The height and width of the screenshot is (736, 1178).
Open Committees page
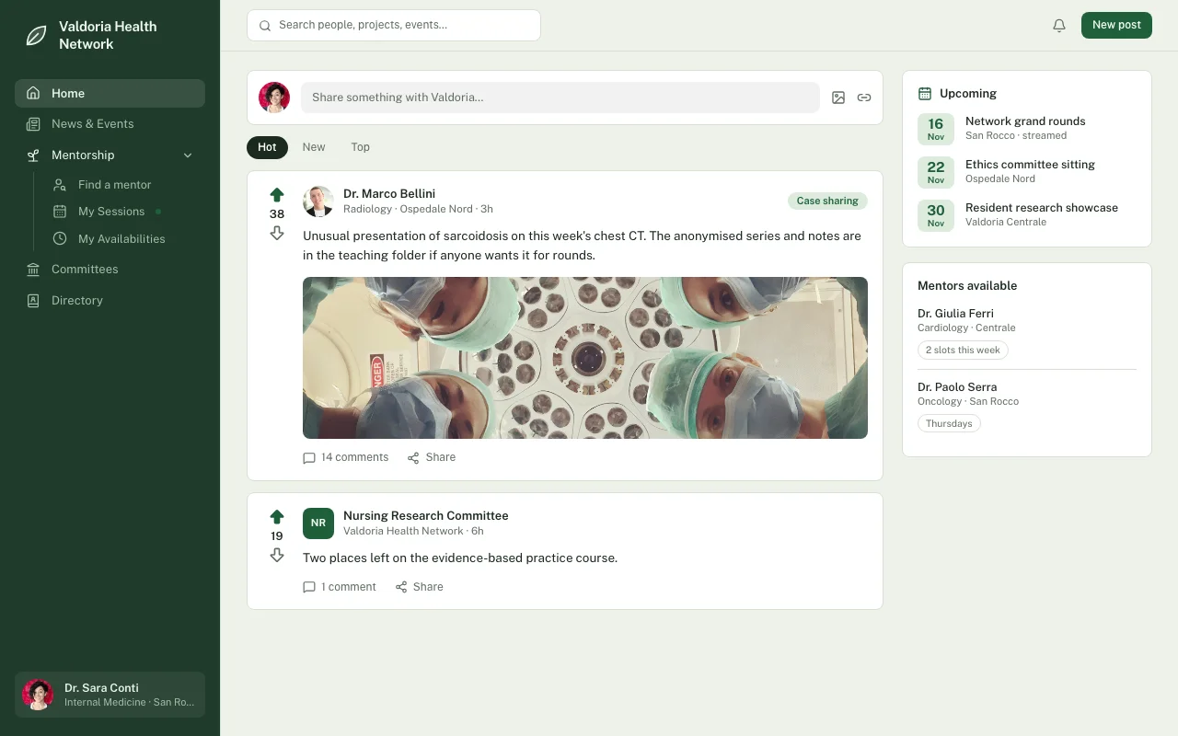tap(110, 270)
